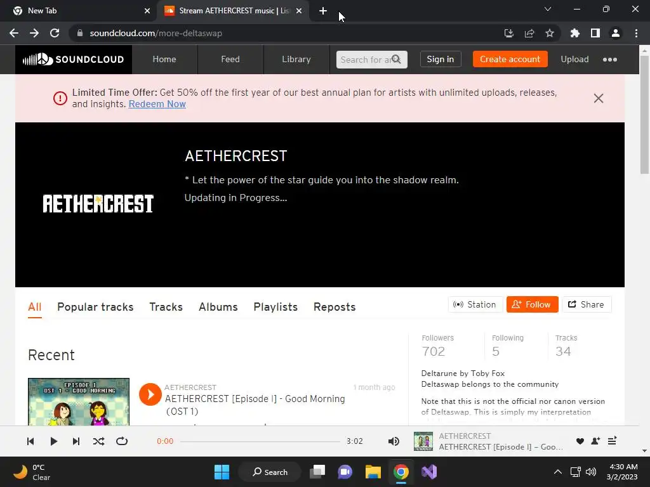
Task: Follow the artist from the player bar icon
Action: pos(595,441)
